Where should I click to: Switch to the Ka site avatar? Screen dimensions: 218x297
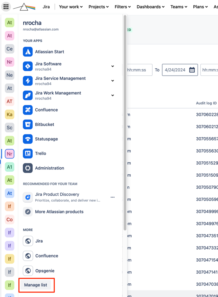coord(10,114)
